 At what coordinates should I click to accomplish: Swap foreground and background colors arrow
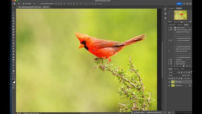point(15,79)
